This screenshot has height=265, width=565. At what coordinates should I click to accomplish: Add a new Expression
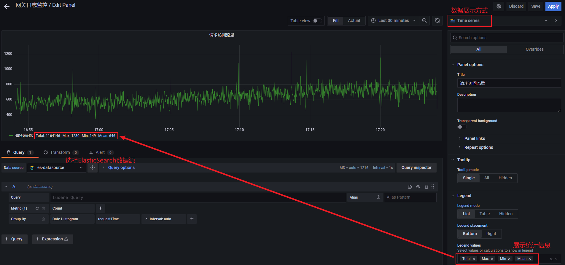[52, 239]
